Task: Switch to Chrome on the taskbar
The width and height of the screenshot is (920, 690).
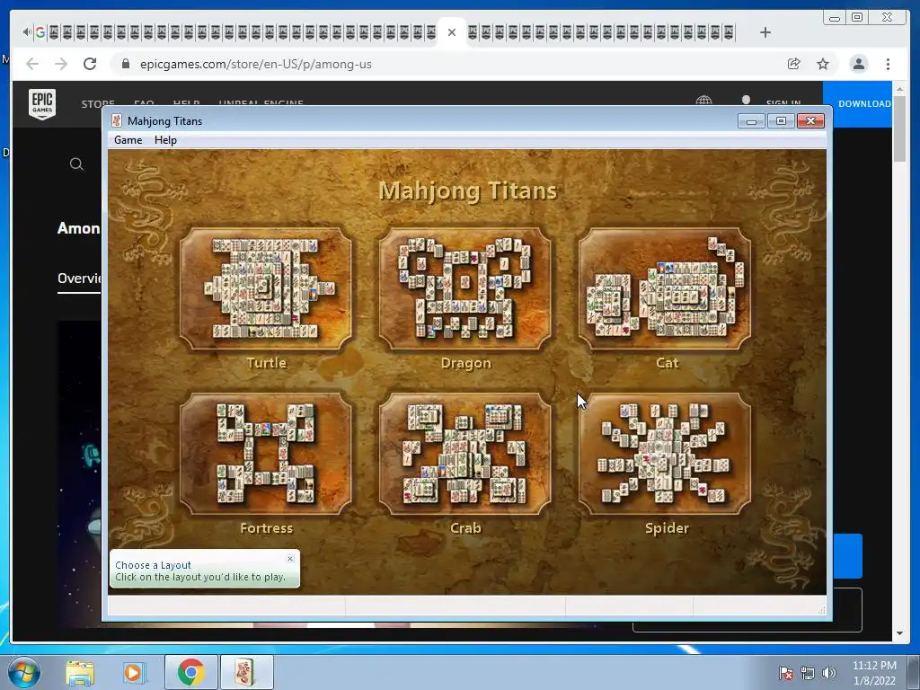Action: pyautogui.click(x=190, y=672)
